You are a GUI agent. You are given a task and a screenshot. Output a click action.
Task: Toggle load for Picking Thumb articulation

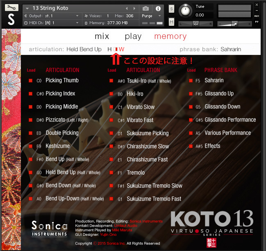[30, 81]
